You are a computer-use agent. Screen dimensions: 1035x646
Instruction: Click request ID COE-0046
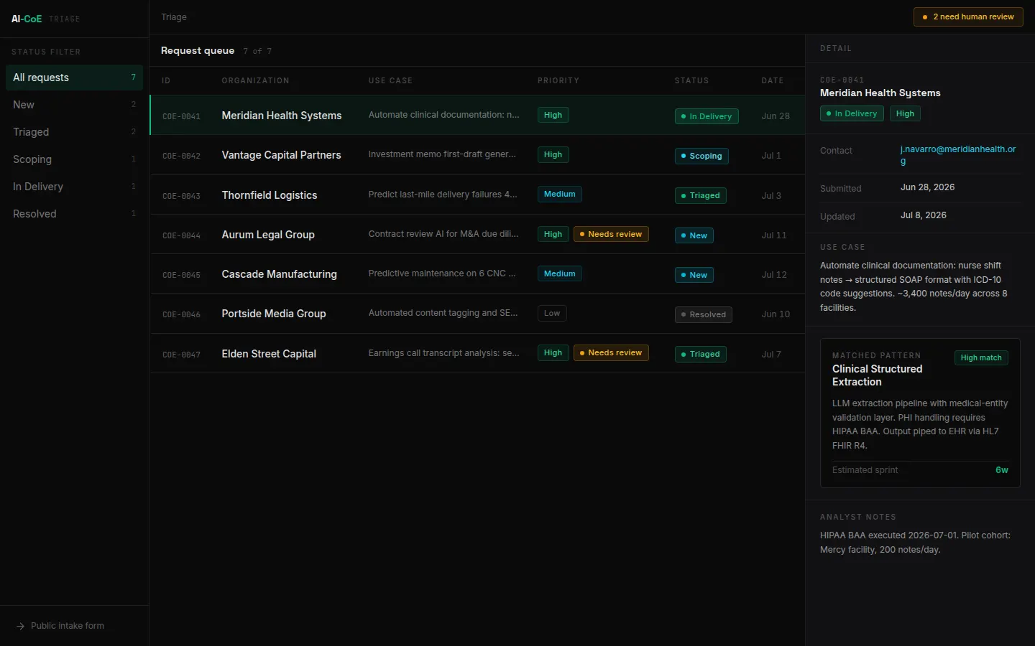[181, 314]
